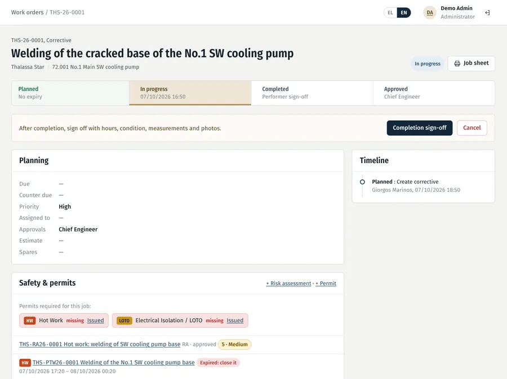Image resolution: width=507 pixels, height=379 pixels.
Task: Click the Expired: close it badge
Action: point(218,363)
